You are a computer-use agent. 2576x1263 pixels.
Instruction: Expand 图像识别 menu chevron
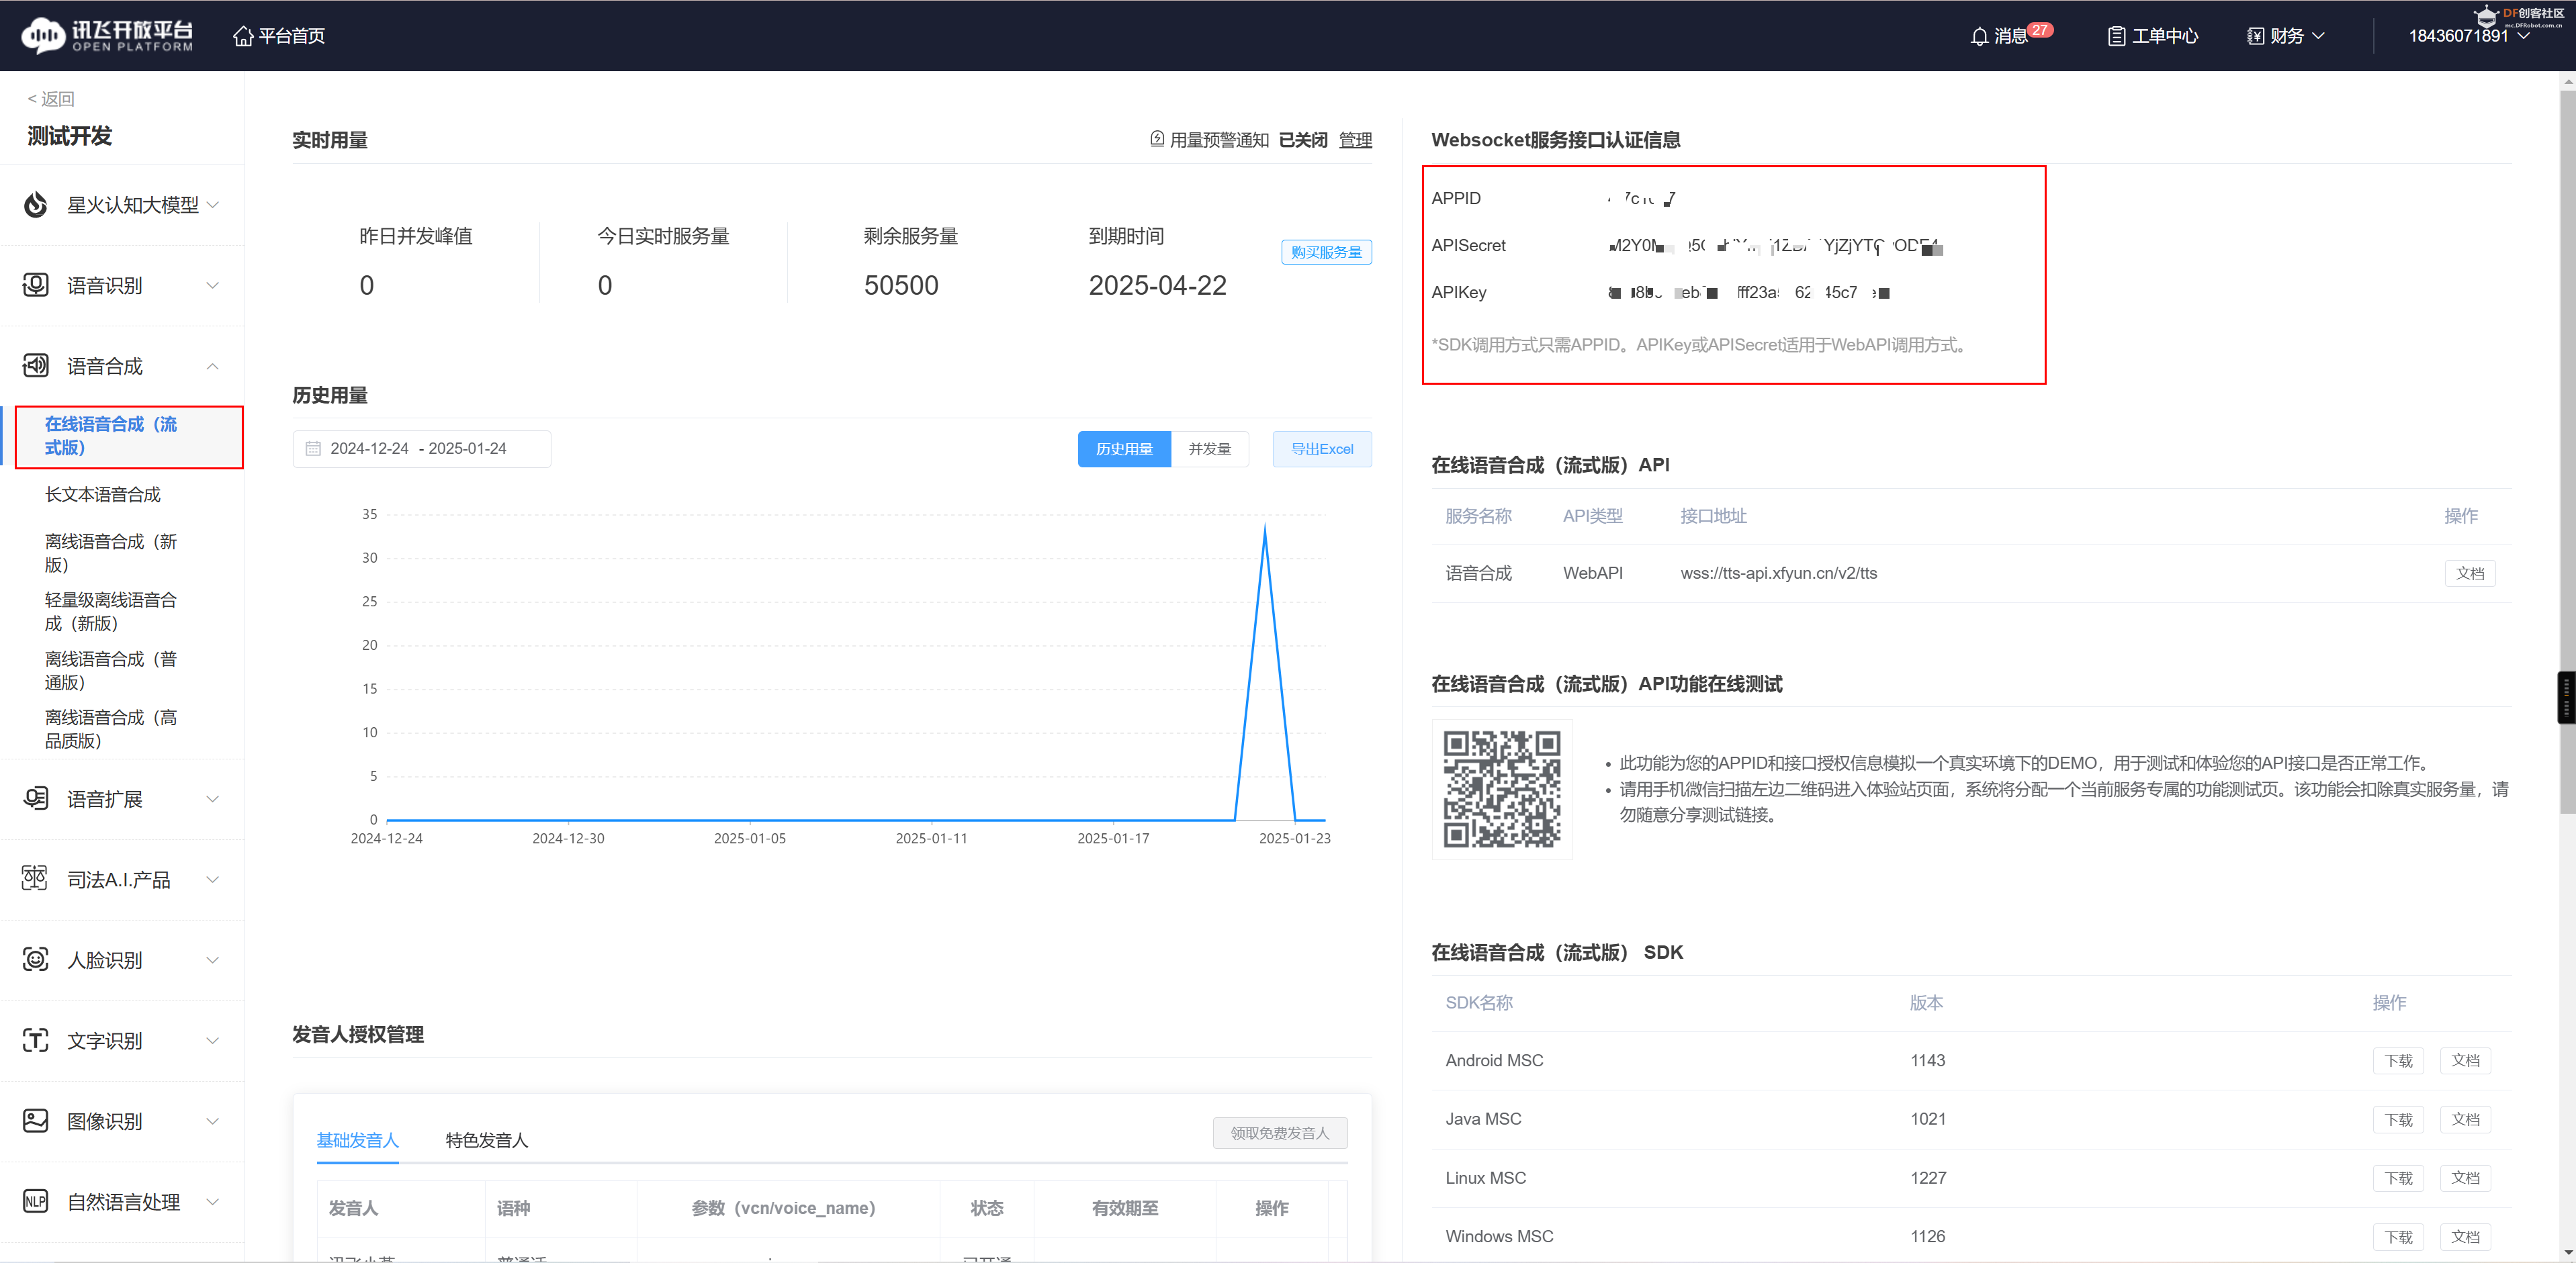tap(212, 1120)
